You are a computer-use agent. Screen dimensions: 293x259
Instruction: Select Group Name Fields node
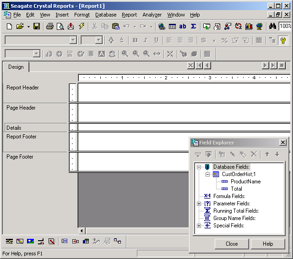pyautogui.click(x=234, y=218)
